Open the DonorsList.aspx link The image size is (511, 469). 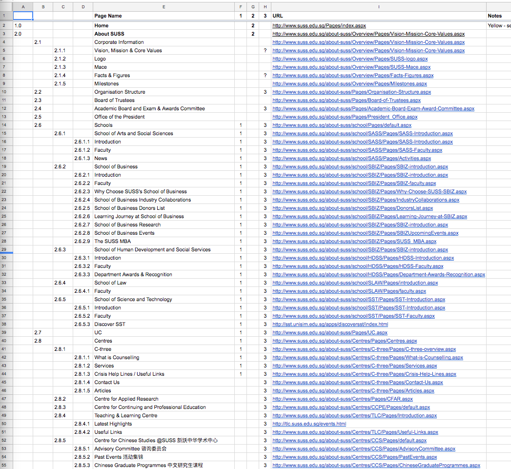click(x=352, y=208)
